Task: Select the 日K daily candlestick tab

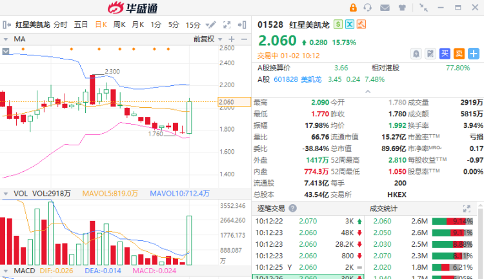Action: [x=101, y=25]
